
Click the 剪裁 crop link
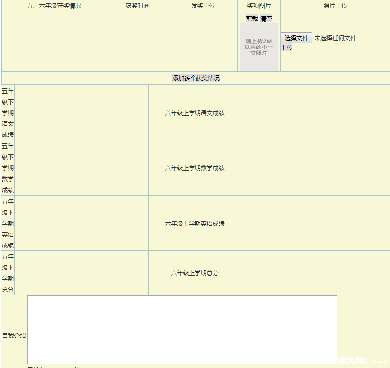[252, 19]
